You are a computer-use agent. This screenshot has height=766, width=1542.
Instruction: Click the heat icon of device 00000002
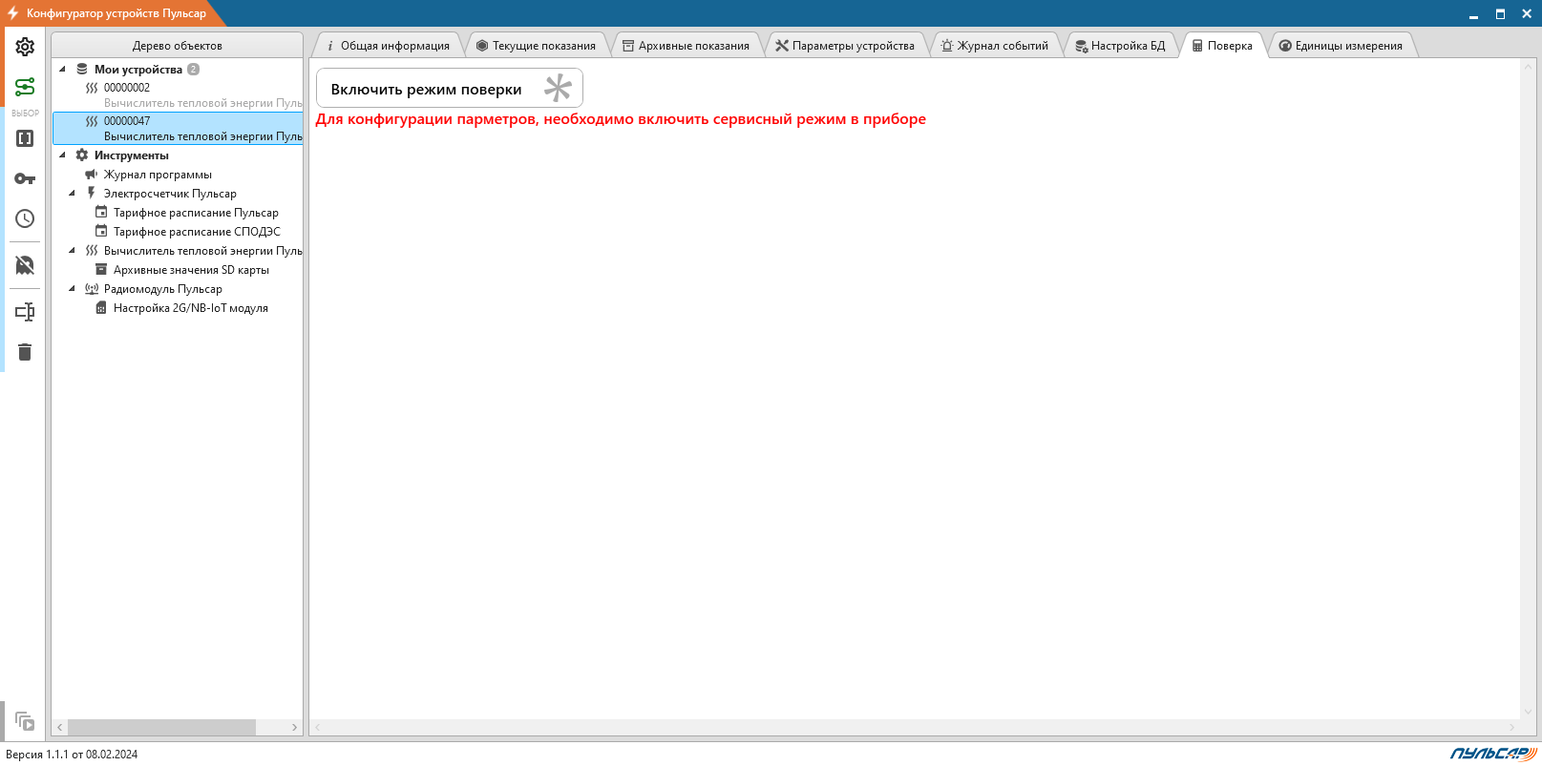[x=92, y=88]
